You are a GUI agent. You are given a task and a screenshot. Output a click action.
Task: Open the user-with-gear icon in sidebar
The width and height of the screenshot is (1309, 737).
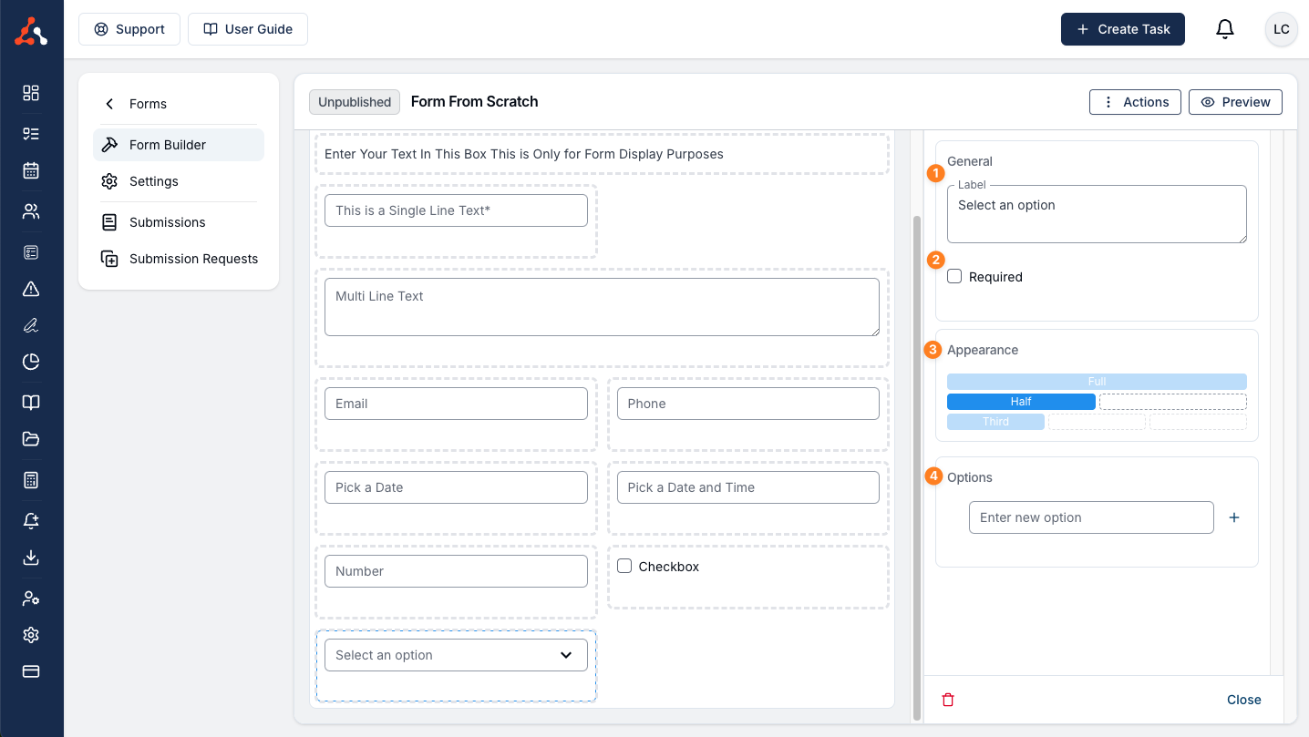31,599
